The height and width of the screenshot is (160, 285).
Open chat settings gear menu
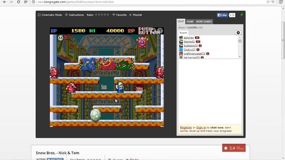click(x=238, y=32)
